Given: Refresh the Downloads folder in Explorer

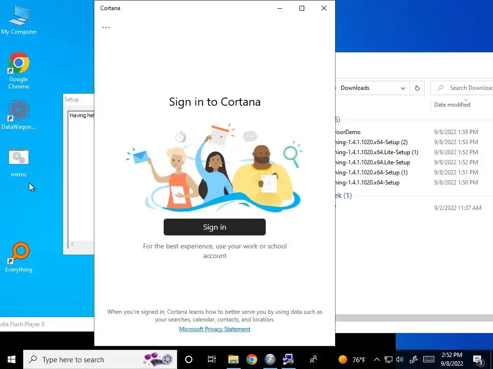Looking at the screenshot, I should [417, 88].
